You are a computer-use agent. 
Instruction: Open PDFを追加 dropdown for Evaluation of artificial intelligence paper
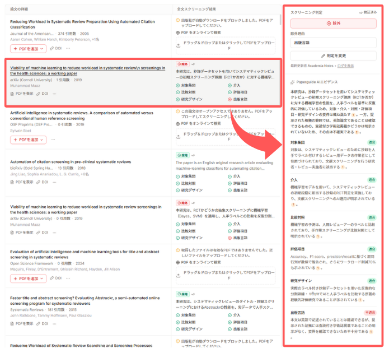tap(29, 278)
